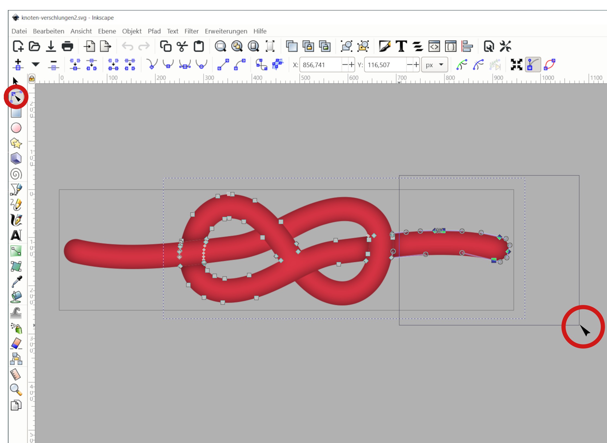Open the px unit dropdown
This screenshot has width=607, height=443.
tap(434, 65)
